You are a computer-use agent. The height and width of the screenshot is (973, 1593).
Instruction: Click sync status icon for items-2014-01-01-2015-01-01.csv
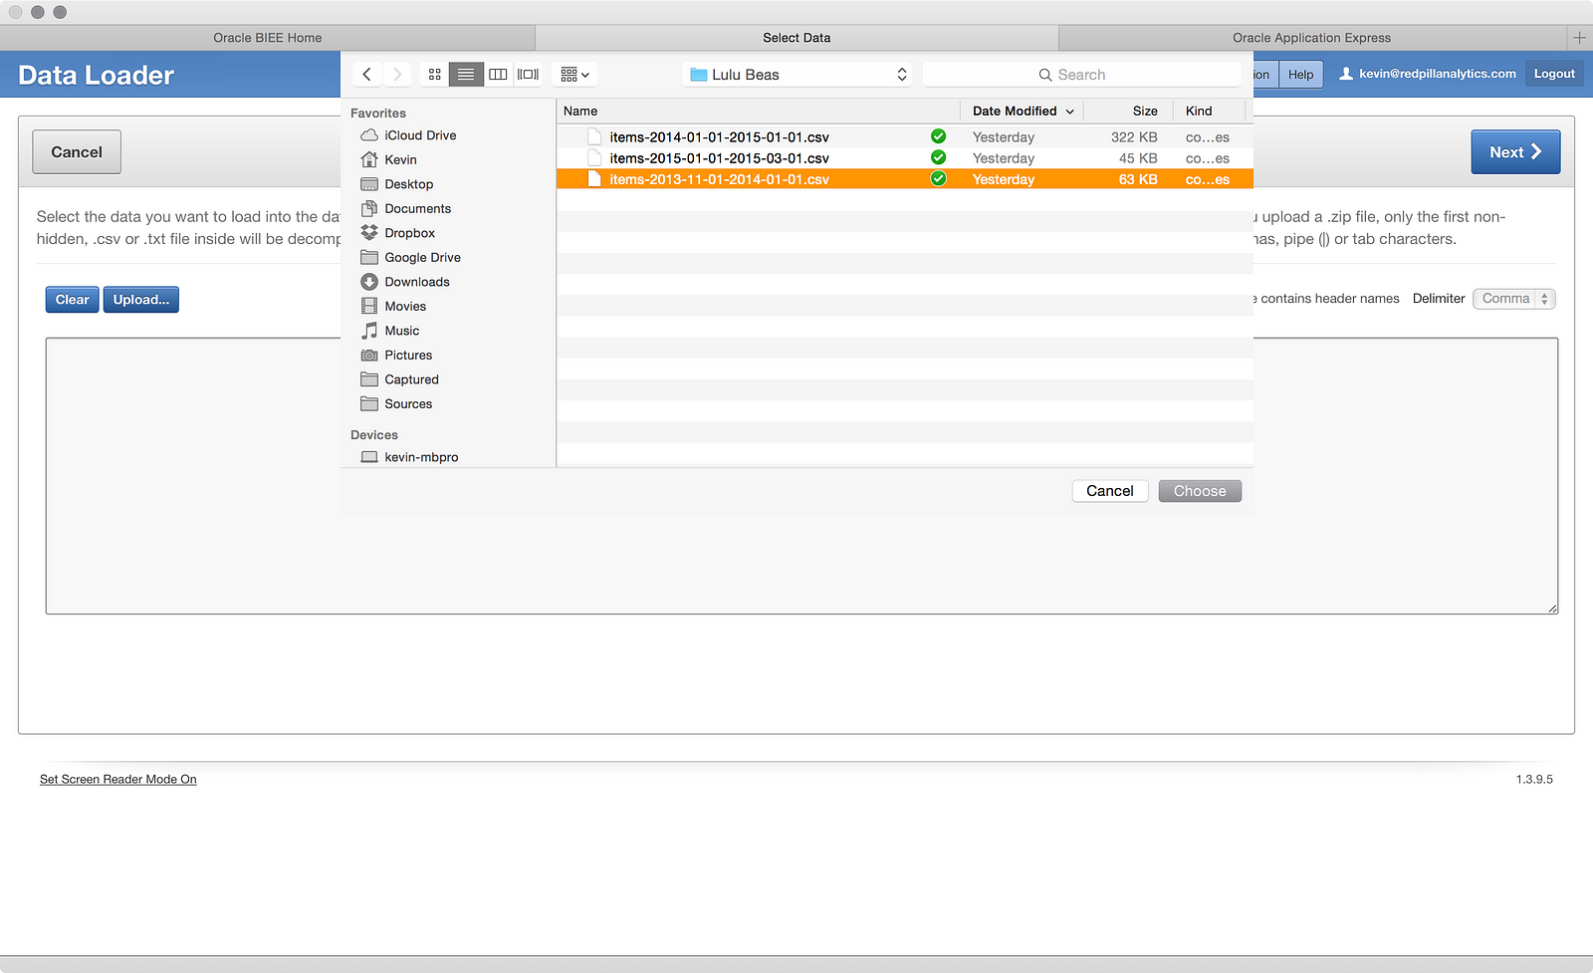(938, 136)
